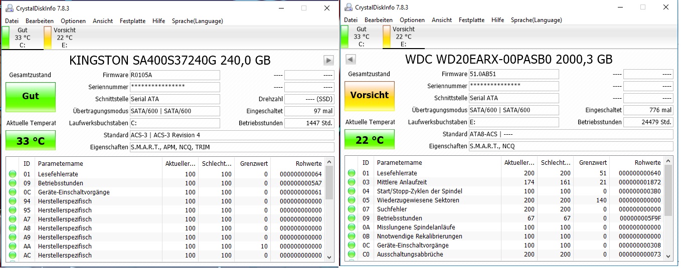Open Sprache(Language) menu in WDC window

pos(537,20)
